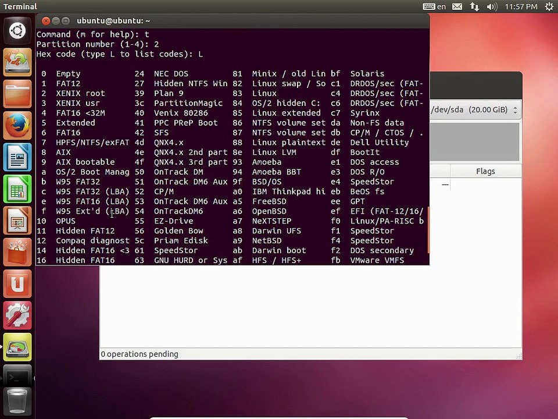The height and width of the screenshot is (419, 558).
Task: Click the 'W95 FAT32 (LBA)' entry
Action: (92, 191)
